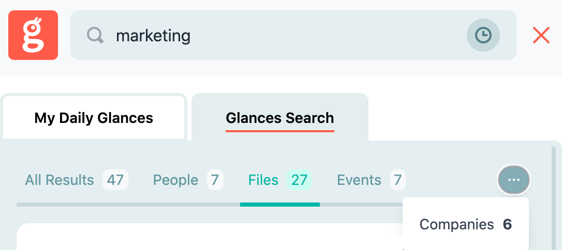
Task: Click the 7 badge beside Events
Action: (398, 180)
